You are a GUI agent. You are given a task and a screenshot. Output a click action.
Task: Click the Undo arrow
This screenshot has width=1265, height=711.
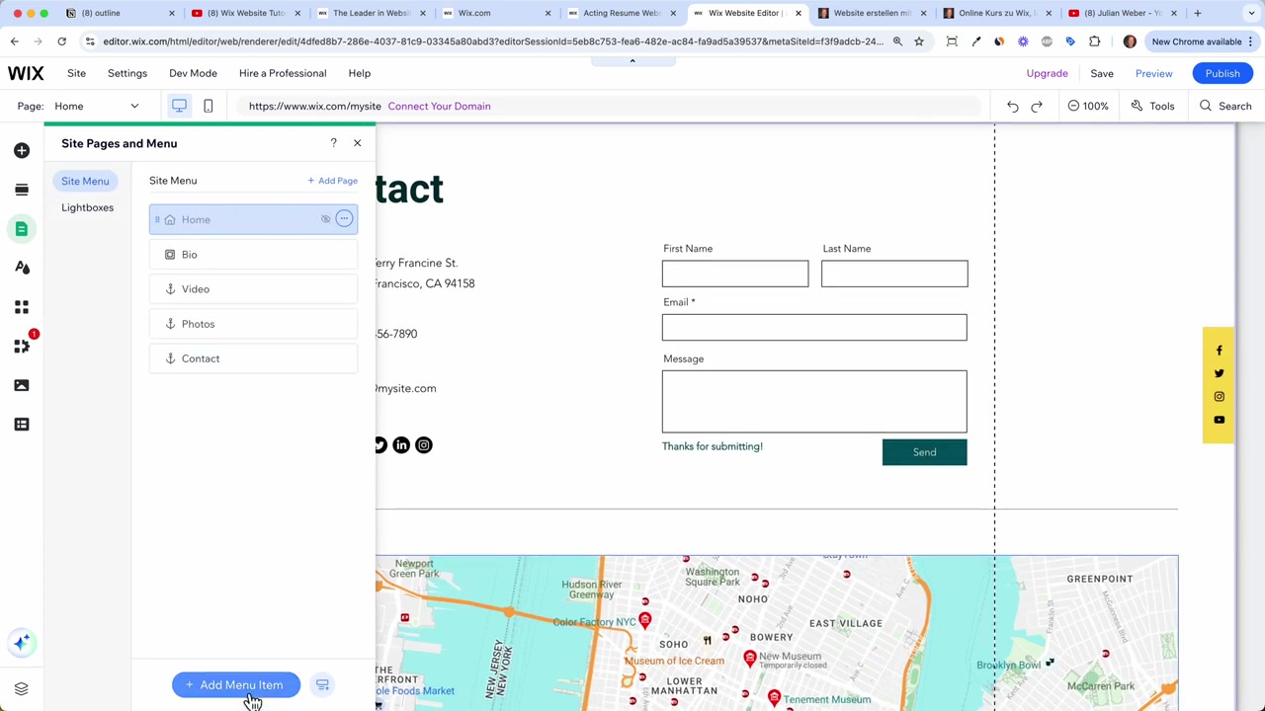click(x=1012, y=106)
